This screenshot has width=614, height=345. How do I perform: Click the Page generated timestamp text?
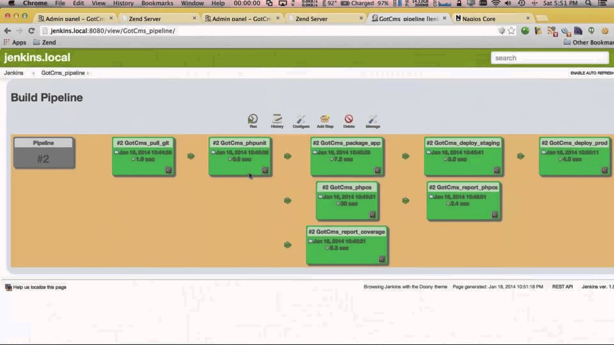[498, 287]
